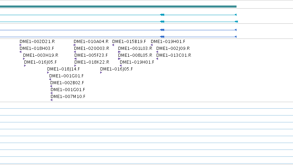Pick the arrow marker below DME1-001L03.R
293x165 pixels.
[119, 52]
